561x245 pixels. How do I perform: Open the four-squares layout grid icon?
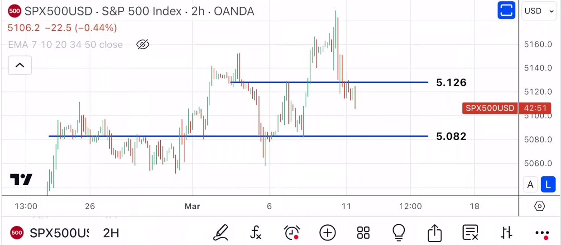click(363, 232)
